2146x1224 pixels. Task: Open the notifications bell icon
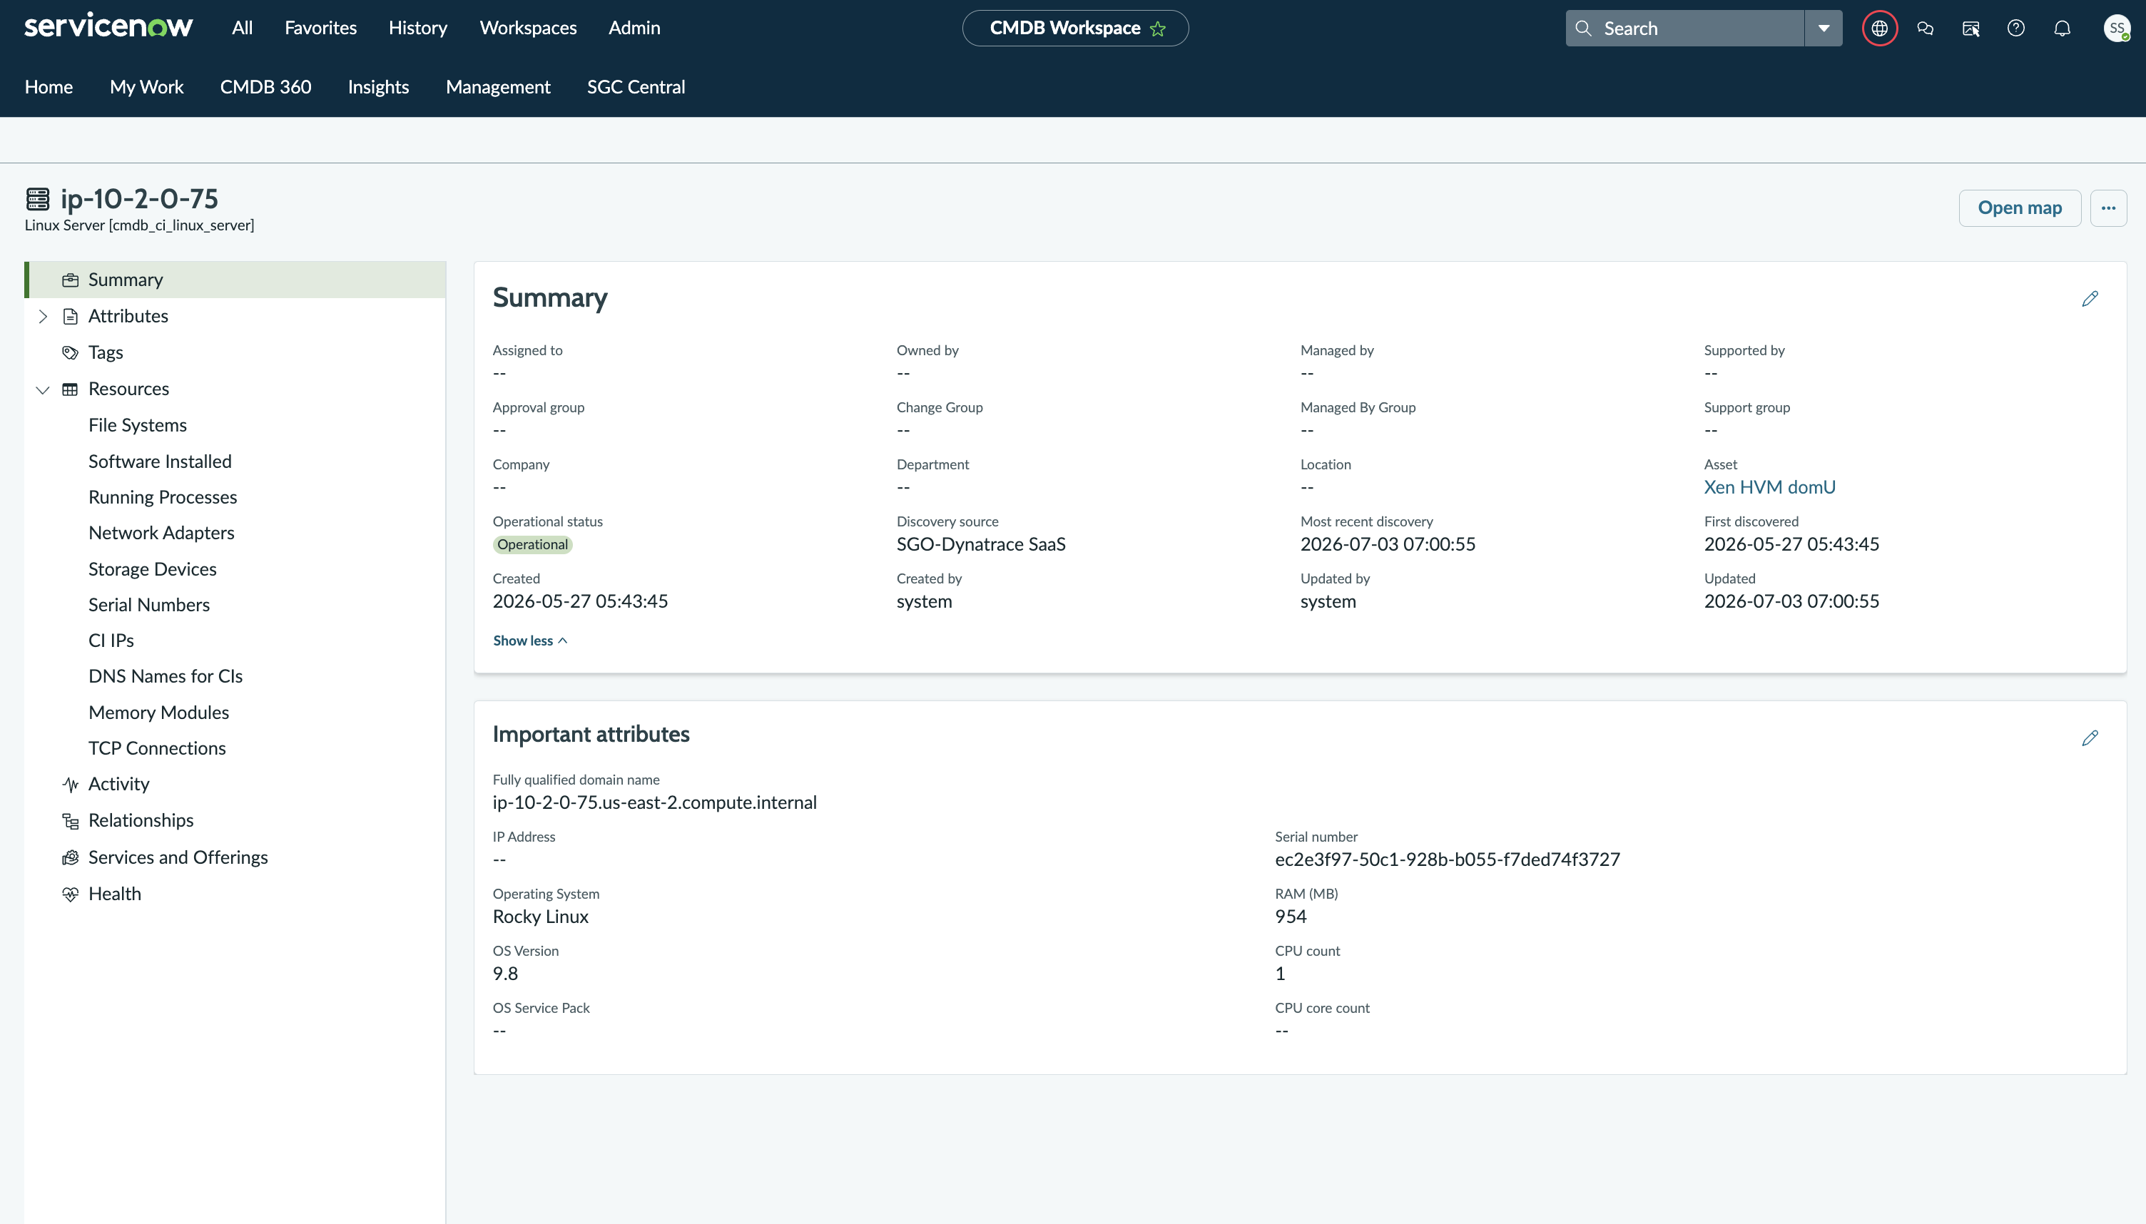point(2062,29)
